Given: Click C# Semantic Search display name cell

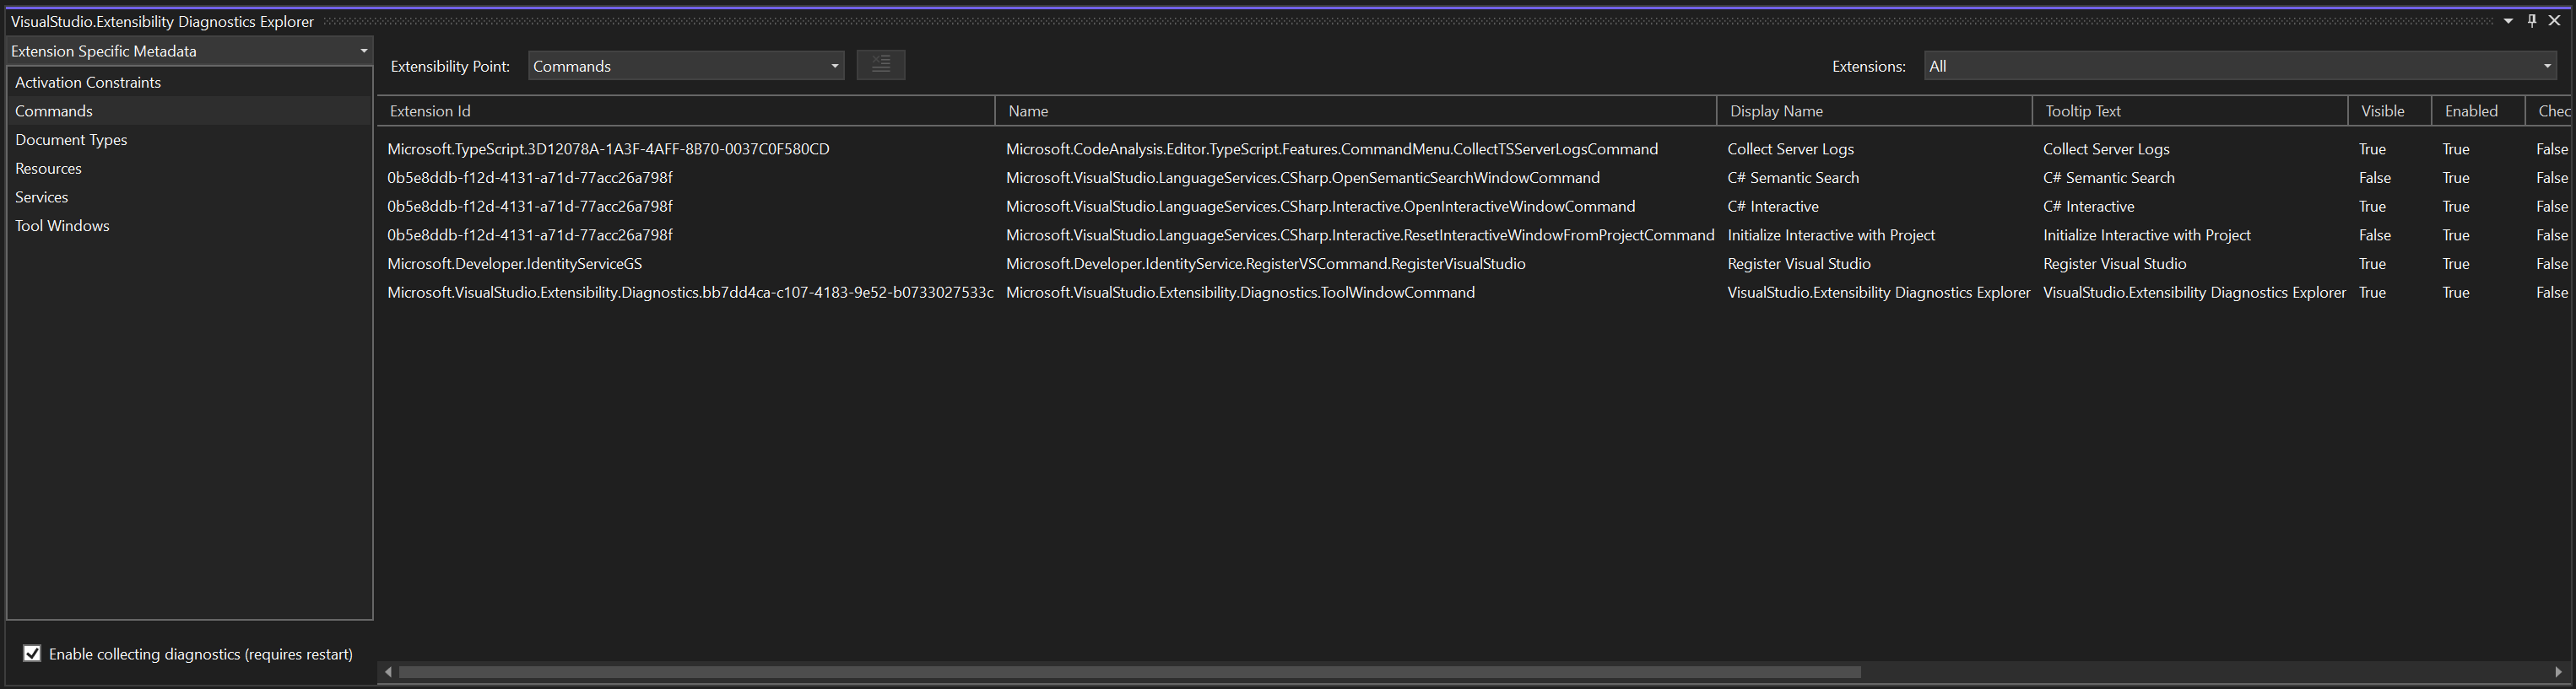Looking at the screenshot, I should coord(1793,178).
